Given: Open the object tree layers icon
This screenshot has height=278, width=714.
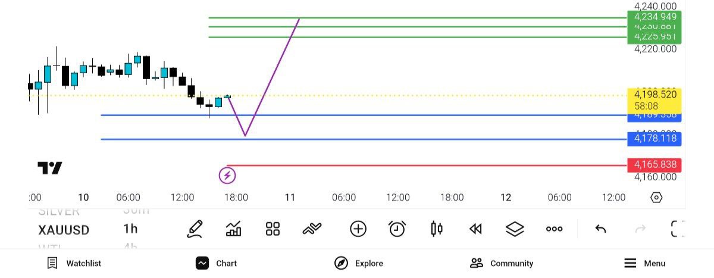Looking at the screenshot, I should [515, 229].
